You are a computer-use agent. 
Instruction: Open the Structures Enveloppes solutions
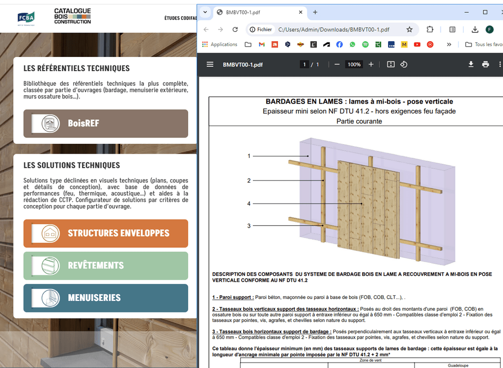coord(106,234)
